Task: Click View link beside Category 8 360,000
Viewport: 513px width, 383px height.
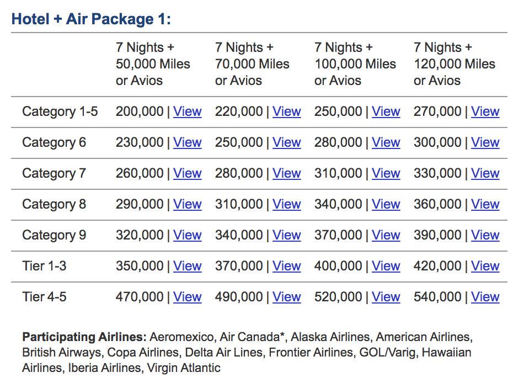Action: click(485, 204)
